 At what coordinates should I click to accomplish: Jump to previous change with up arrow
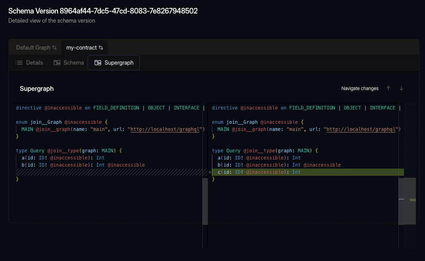tap(388, 88)
